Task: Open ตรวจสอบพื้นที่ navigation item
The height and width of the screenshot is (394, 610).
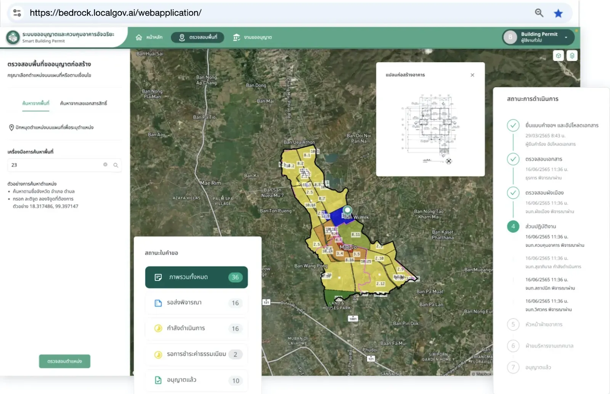Action: (x=197, y=37)
